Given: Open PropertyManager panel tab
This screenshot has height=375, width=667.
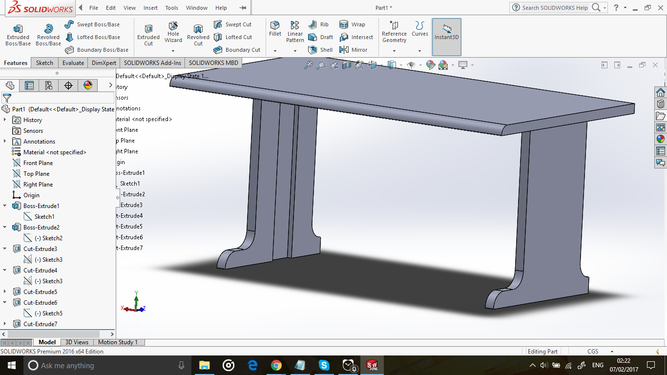Looking at the screenshot, I should [x=29, y=85].
